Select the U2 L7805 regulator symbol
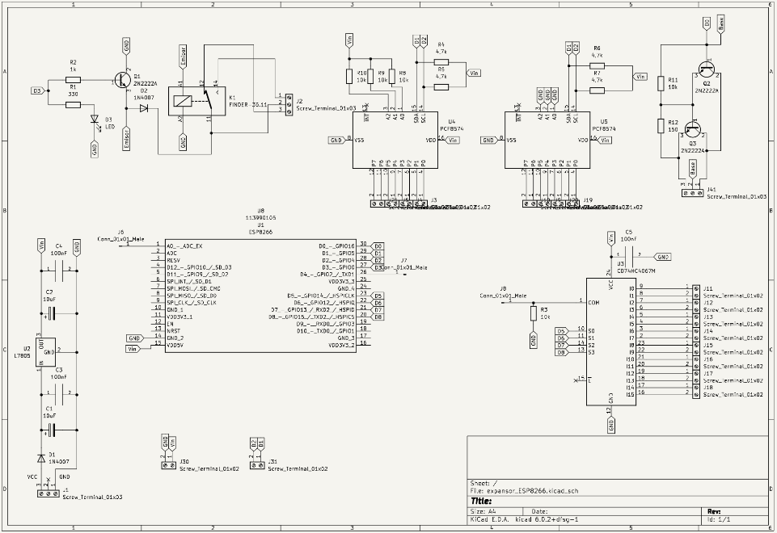Image resolution: width=777 pixels, height=533 pixels. (x=45, y=352)
